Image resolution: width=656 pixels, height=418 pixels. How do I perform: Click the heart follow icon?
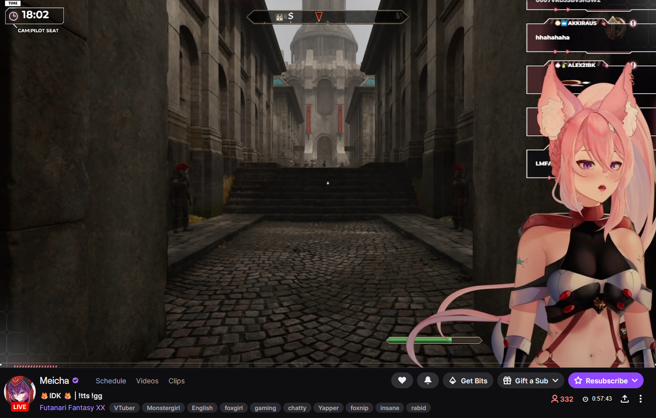tap(402, 380)
